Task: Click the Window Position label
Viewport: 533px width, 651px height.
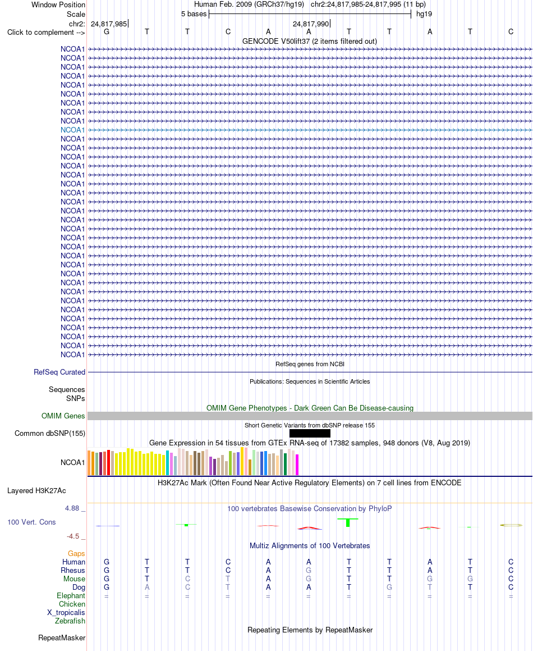Action: [x=58, y=5]
